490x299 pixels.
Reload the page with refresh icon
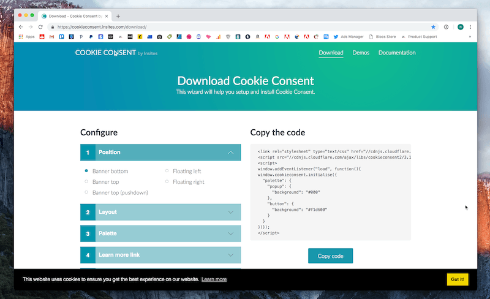40,27
